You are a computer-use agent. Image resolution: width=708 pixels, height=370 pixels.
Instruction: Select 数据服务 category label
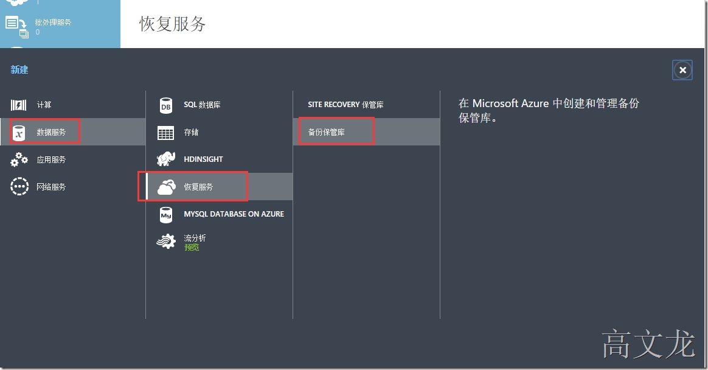coord(51,133)
